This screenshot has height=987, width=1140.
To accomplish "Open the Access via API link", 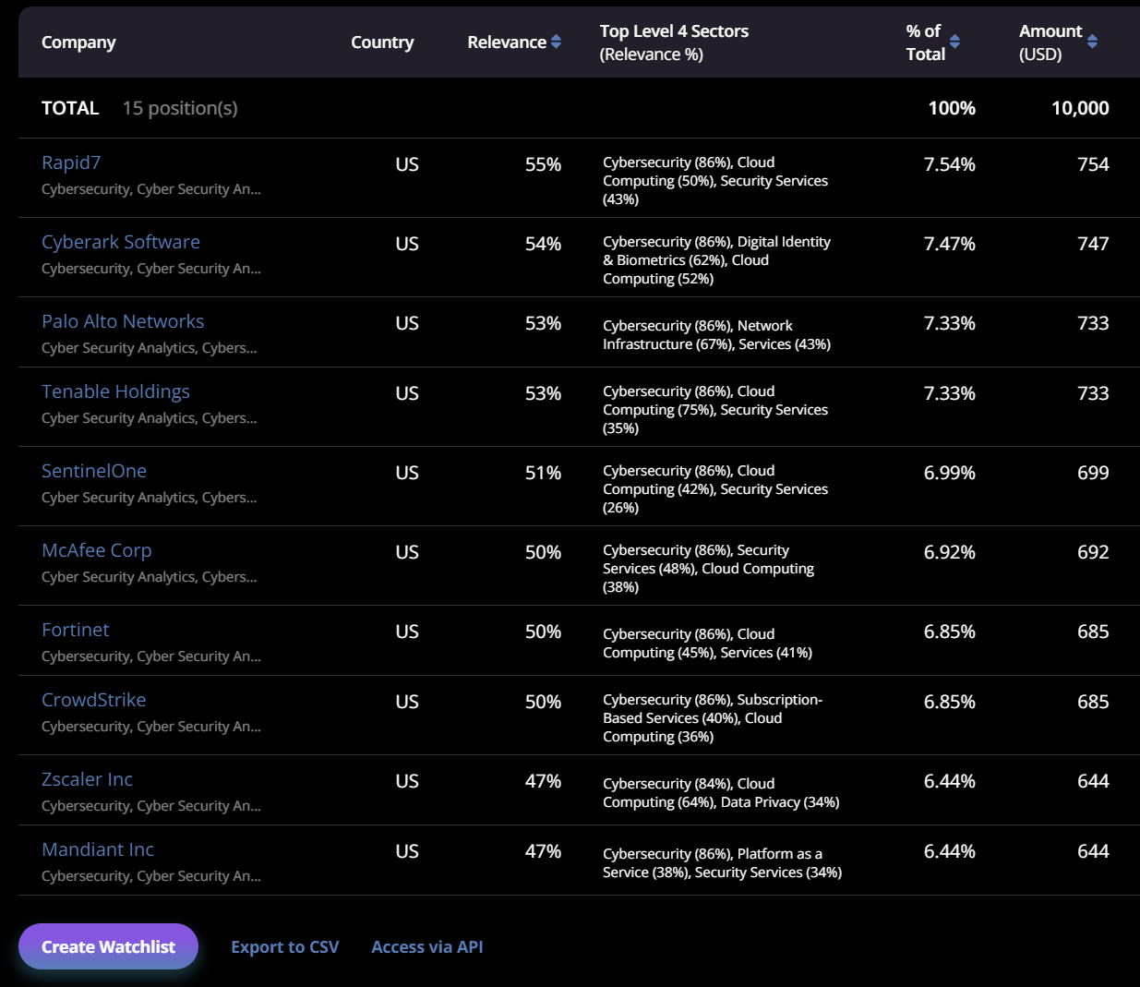I will pyautogui.click(x=427, y=946).
